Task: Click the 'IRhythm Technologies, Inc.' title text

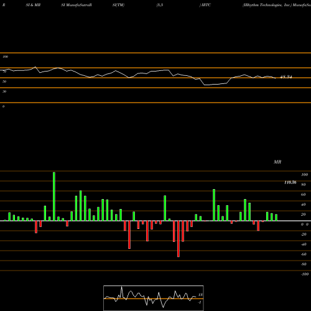Action: tap(267, 5)
